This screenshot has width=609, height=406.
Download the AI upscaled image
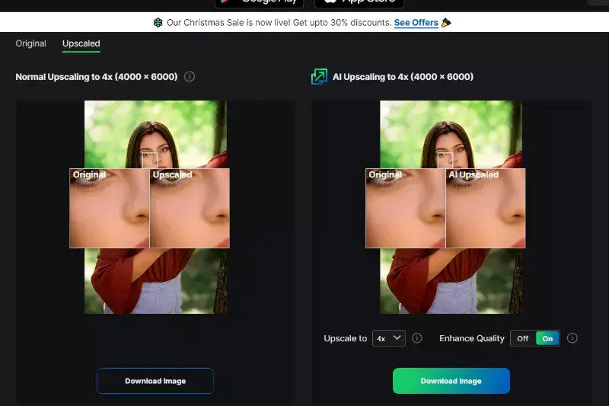[451, 381]
